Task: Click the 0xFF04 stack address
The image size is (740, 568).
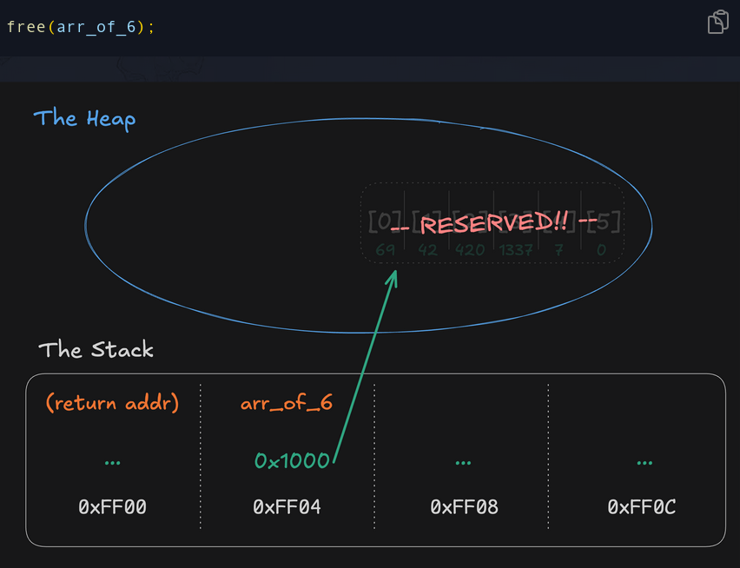Action: click(x=287, y=507)
